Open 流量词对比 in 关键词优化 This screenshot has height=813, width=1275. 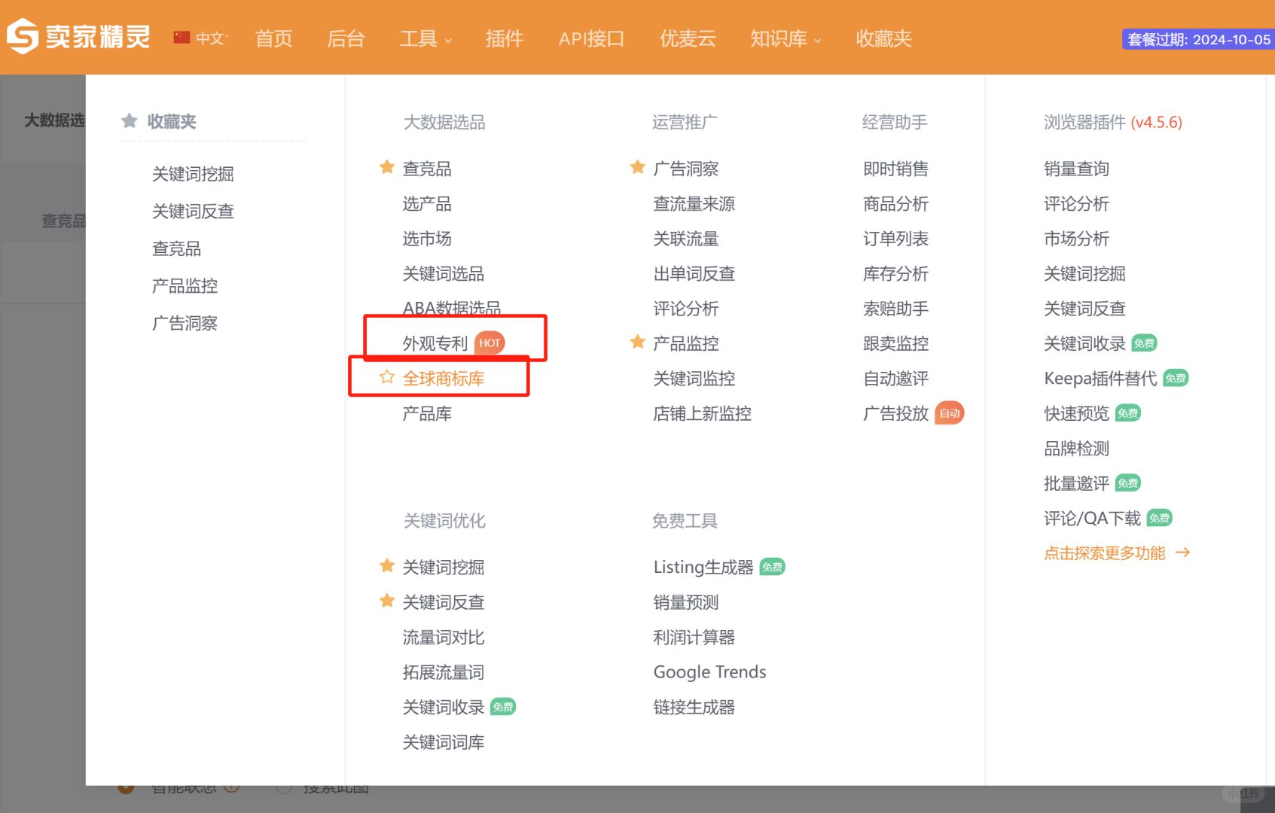(x=444, y=638)
